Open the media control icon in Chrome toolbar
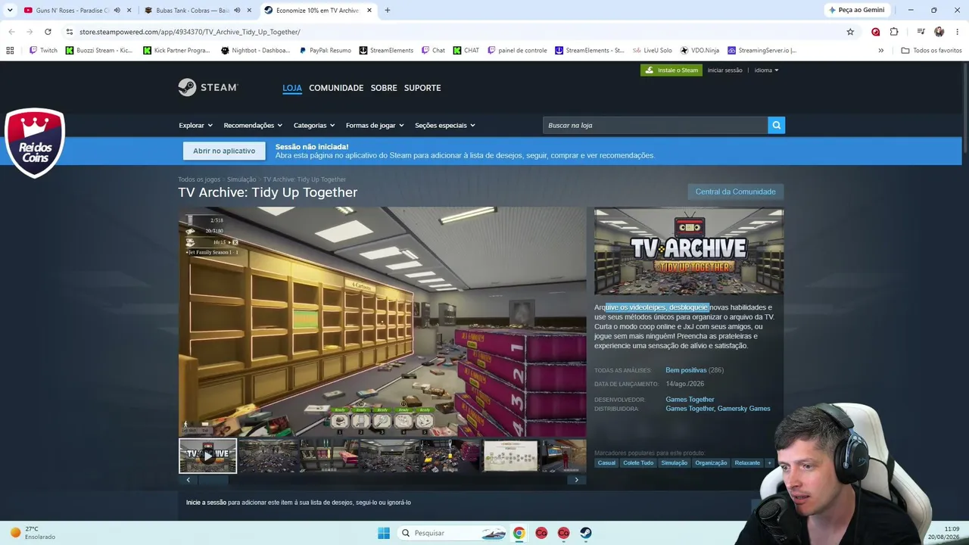969x545 pixels. (921, 32)
